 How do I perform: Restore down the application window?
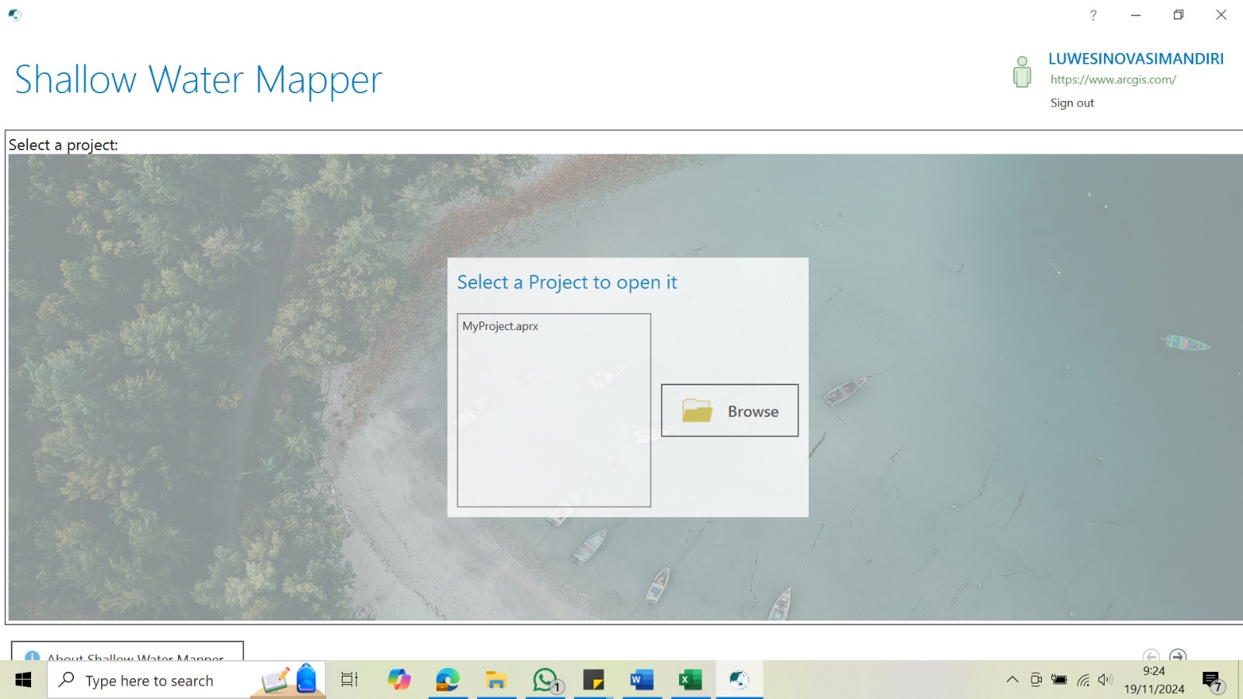1179,15
